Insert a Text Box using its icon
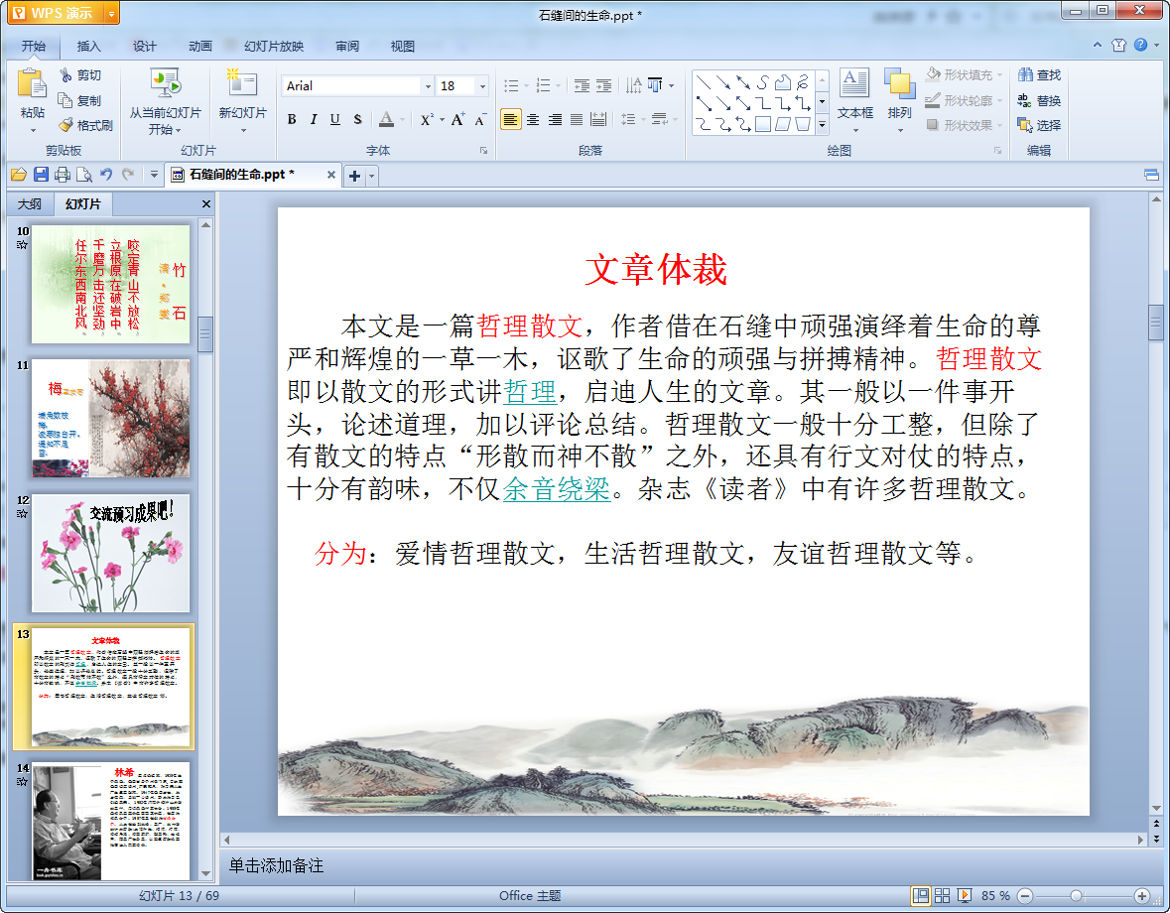This screenshot has width=1170, height=913. [854, 83]
